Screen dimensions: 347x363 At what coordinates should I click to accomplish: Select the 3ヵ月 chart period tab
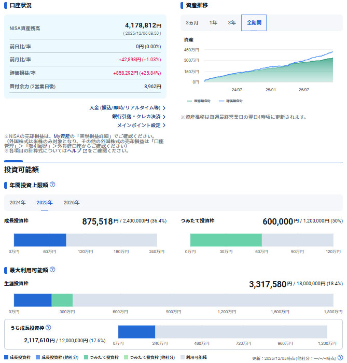coord(192,23)
